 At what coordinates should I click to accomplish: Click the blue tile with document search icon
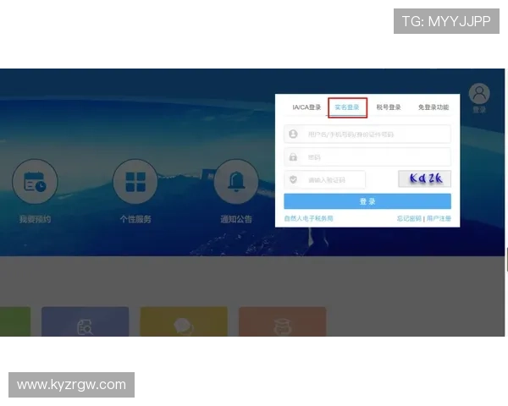coord(85,323)
